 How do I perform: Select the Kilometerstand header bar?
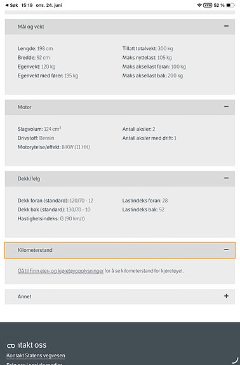120,250
